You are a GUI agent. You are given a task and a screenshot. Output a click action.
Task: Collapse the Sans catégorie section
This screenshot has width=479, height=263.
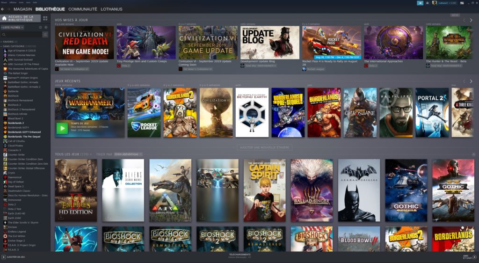pos(2,46)
